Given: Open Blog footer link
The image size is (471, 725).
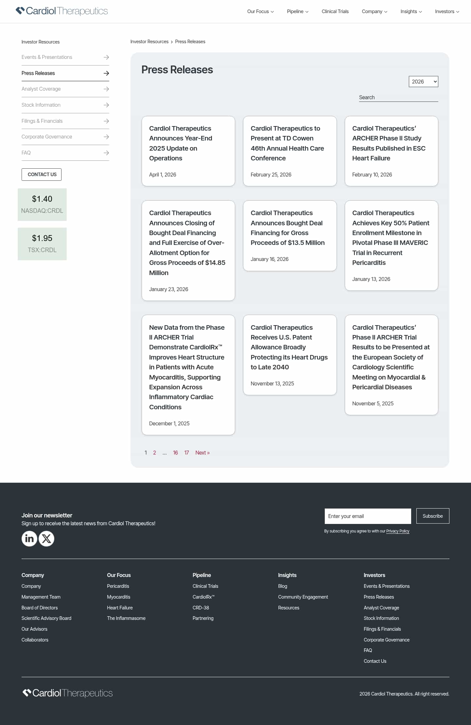Looking at the screenshot, I should 283,586.
